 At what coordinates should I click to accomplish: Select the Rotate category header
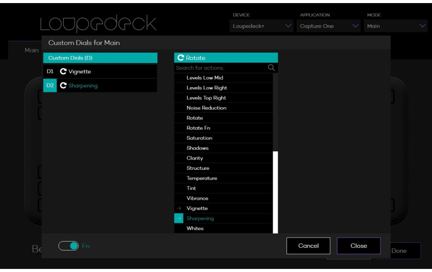point(226,58)
